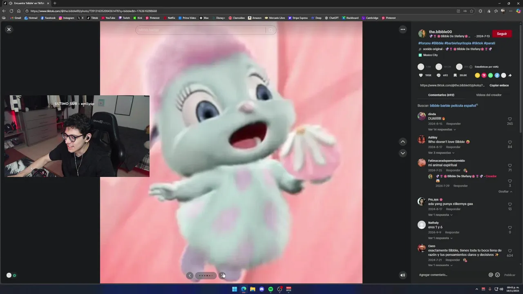Like Ashley's comment with 84 likes
The height and width of the screenshot is (294, 523).
click(510, 143)
